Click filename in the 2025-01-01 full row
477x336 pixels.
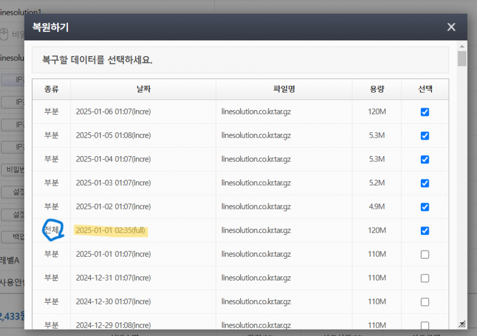[256, 230]
